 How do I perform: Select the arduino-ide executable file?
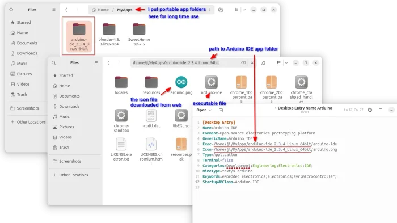point(212,86)
